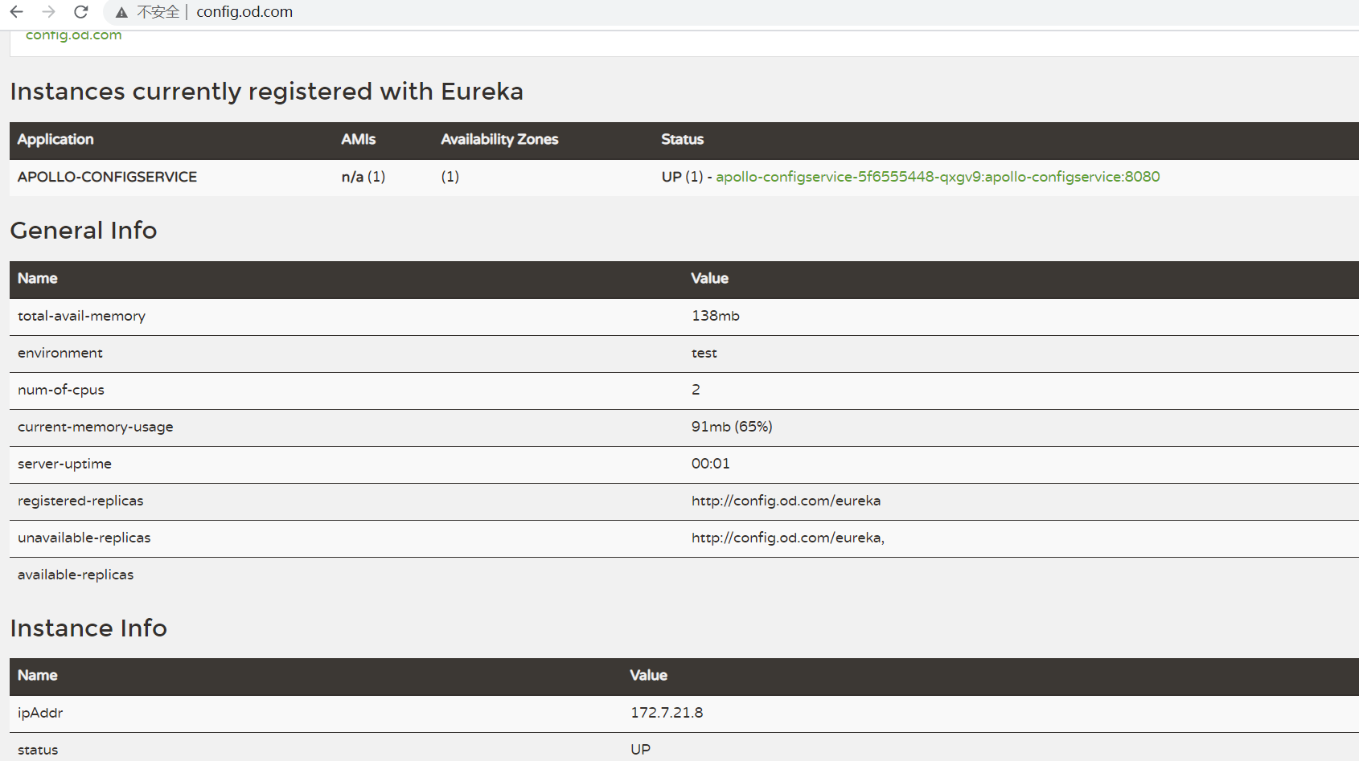
Task: Select the 138mb value
Action: tap(716, 316)
